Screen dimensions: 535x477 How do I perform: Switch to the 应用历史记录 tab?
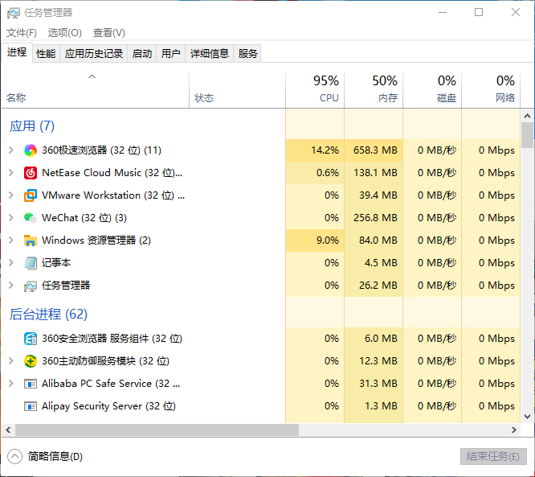coord(94,54)
